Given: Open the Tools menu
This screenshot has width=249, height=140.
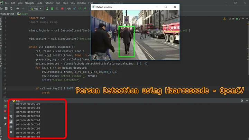Looking at the screenshot, I should 65,3.
